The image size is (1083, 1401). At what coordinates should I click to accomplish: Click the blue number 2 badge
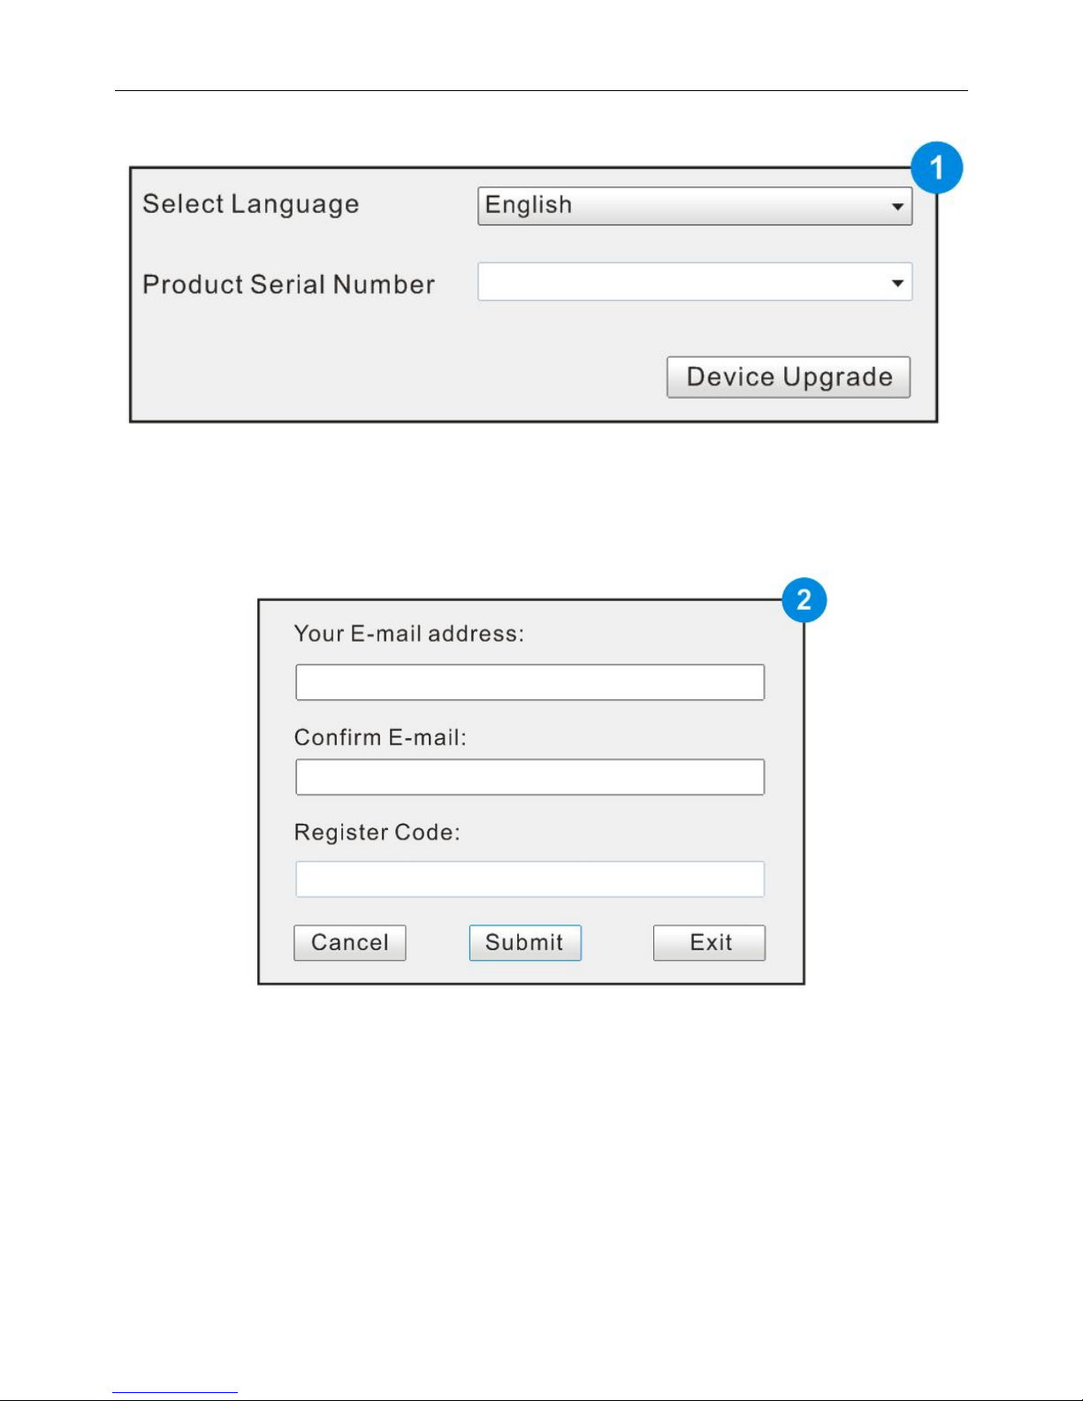coord(804,601)
